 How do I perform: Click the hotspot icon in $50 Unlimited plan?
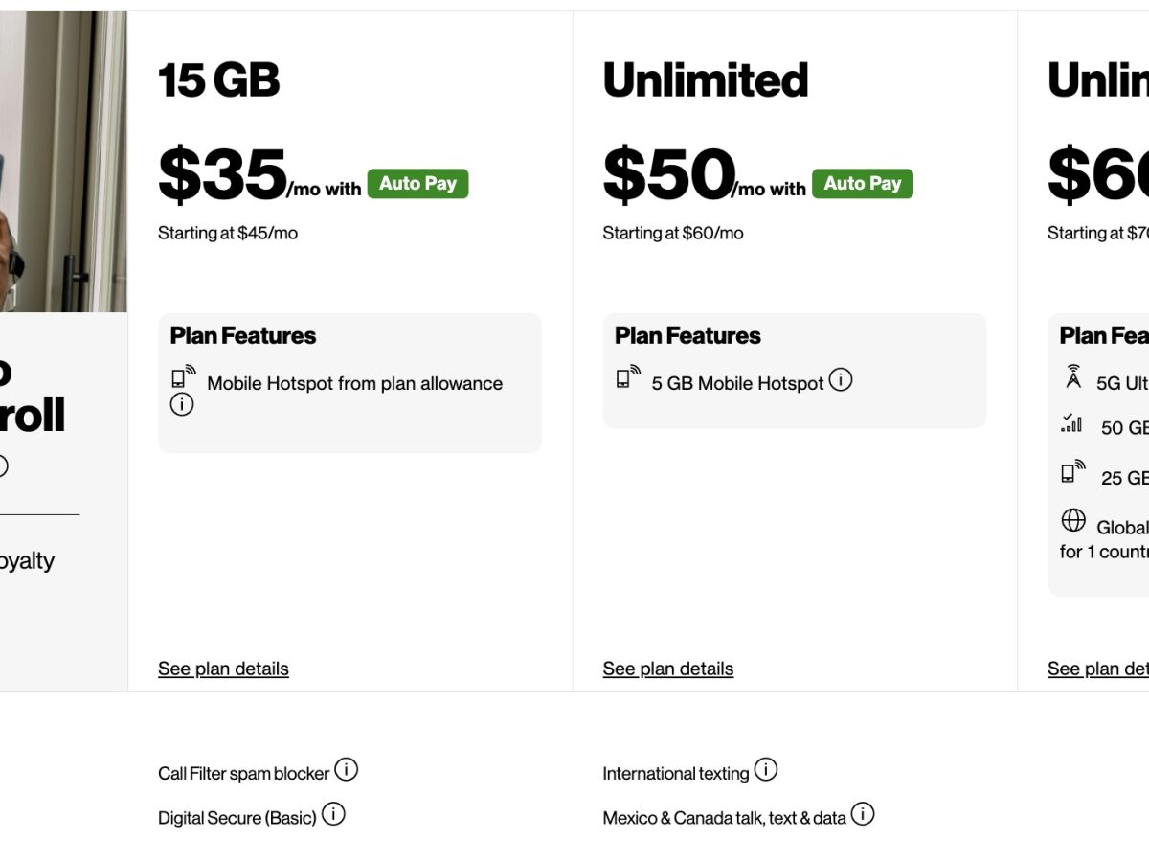coord(628,376)
